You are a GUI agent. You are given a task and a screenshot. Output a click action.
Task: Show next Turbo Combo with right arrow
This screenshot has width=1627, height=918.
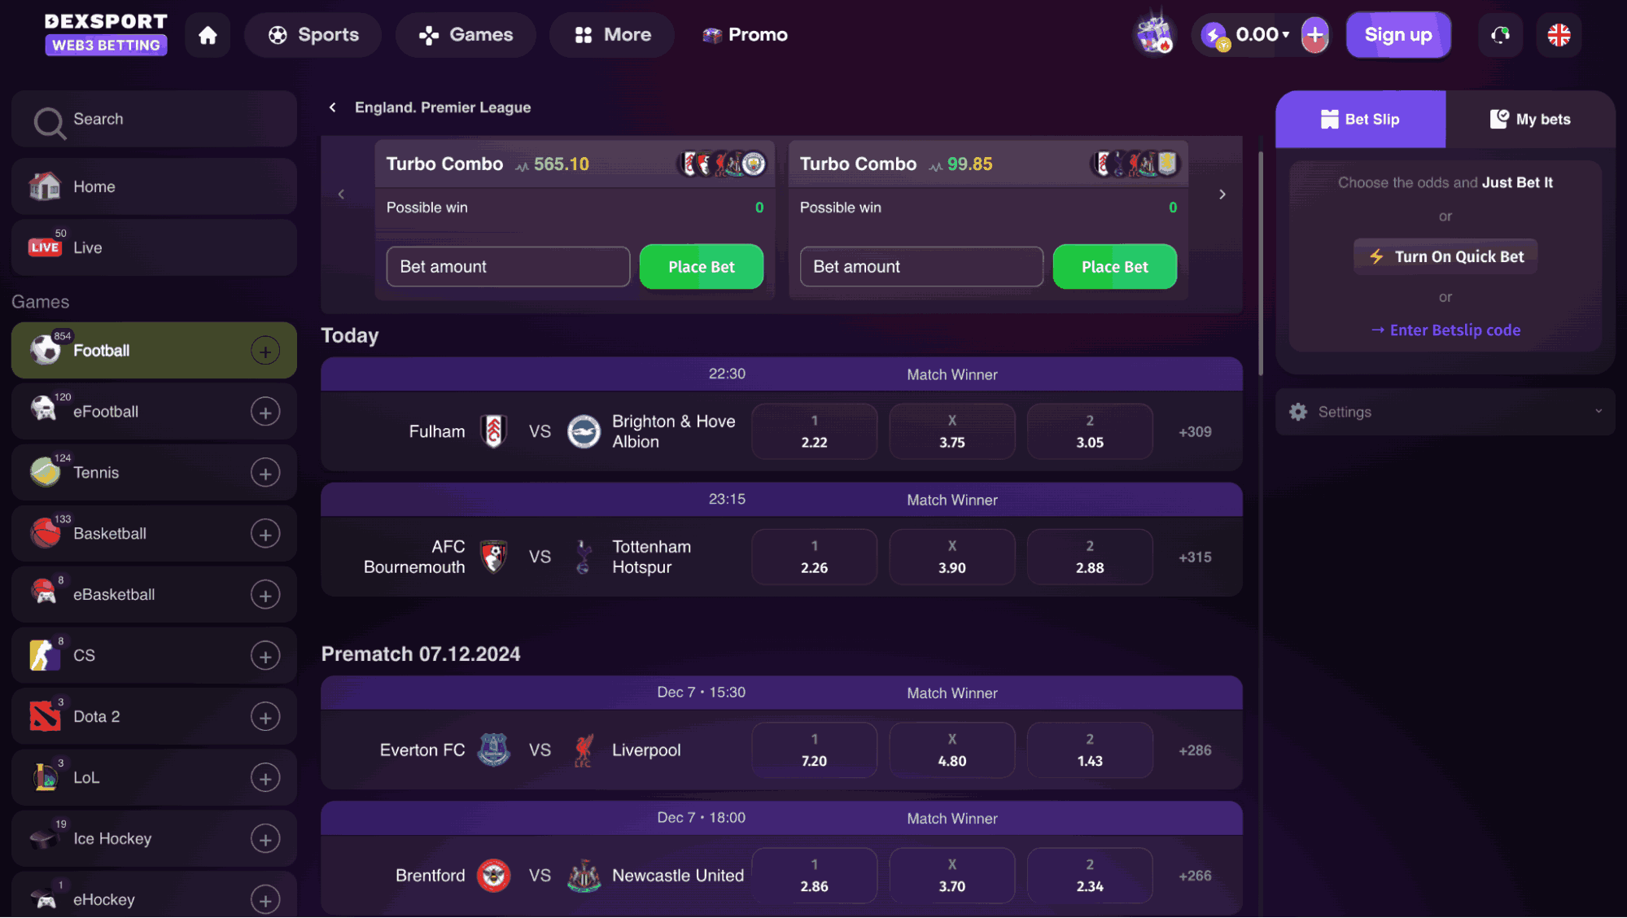click(x=1222, y=195)
